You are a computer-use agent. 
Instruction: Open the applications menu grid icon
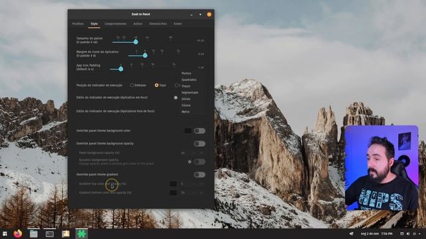(5, 234)
